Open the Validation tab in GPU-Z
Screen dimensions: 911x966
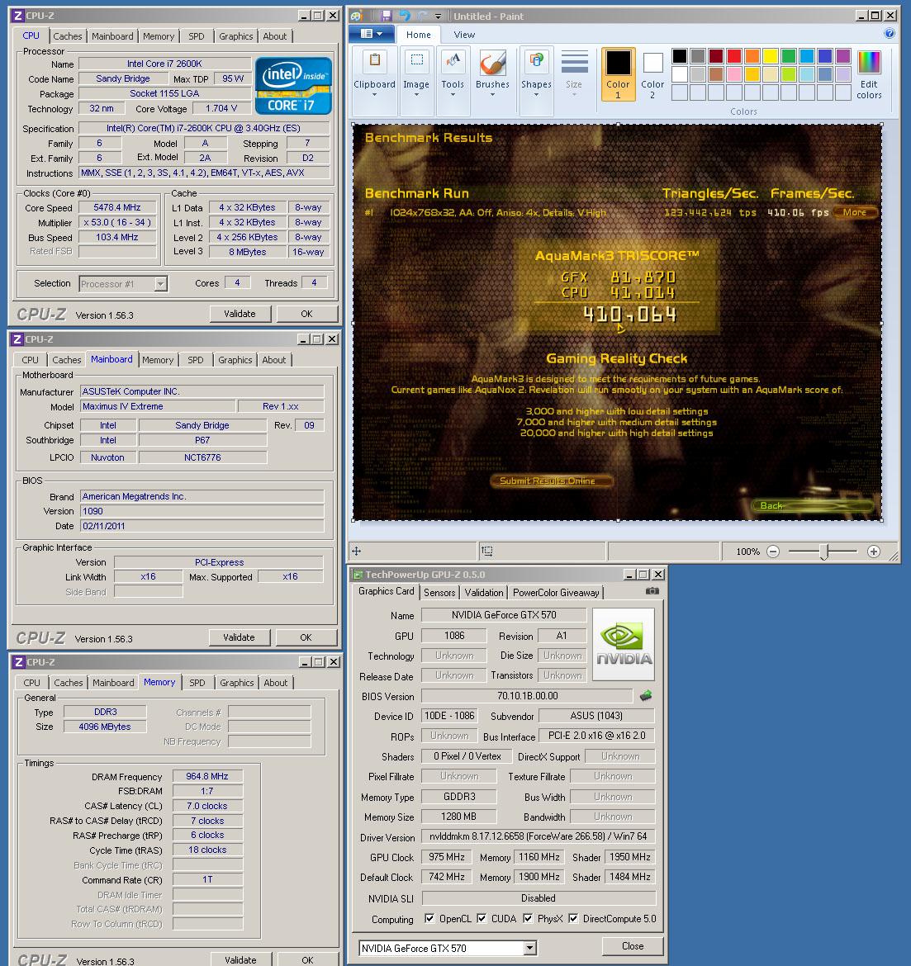pos(484,593)
